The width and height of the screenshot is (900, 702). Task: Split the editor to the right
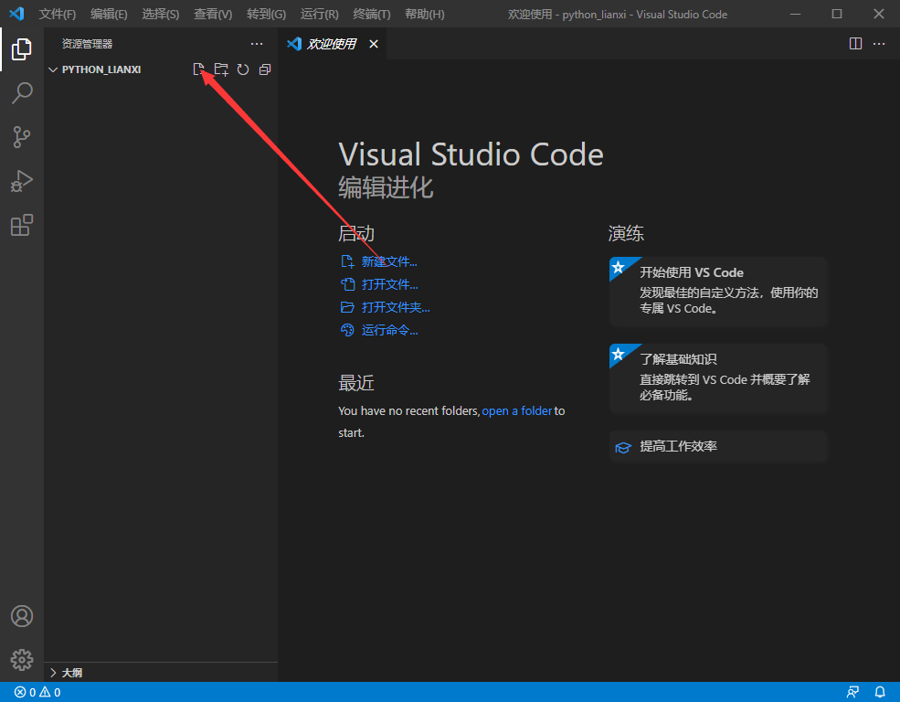(x=855, y=44)
